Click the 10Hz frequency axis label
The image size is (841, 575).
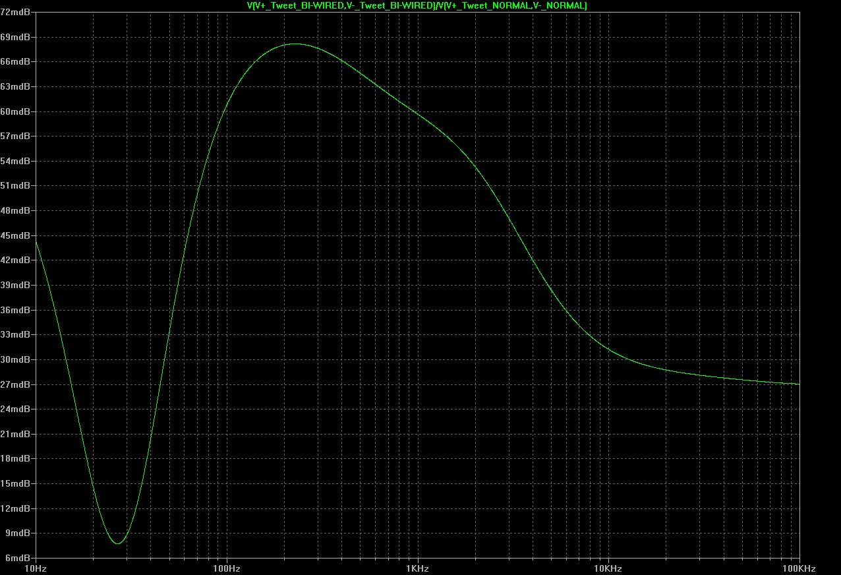pos(36,568)
